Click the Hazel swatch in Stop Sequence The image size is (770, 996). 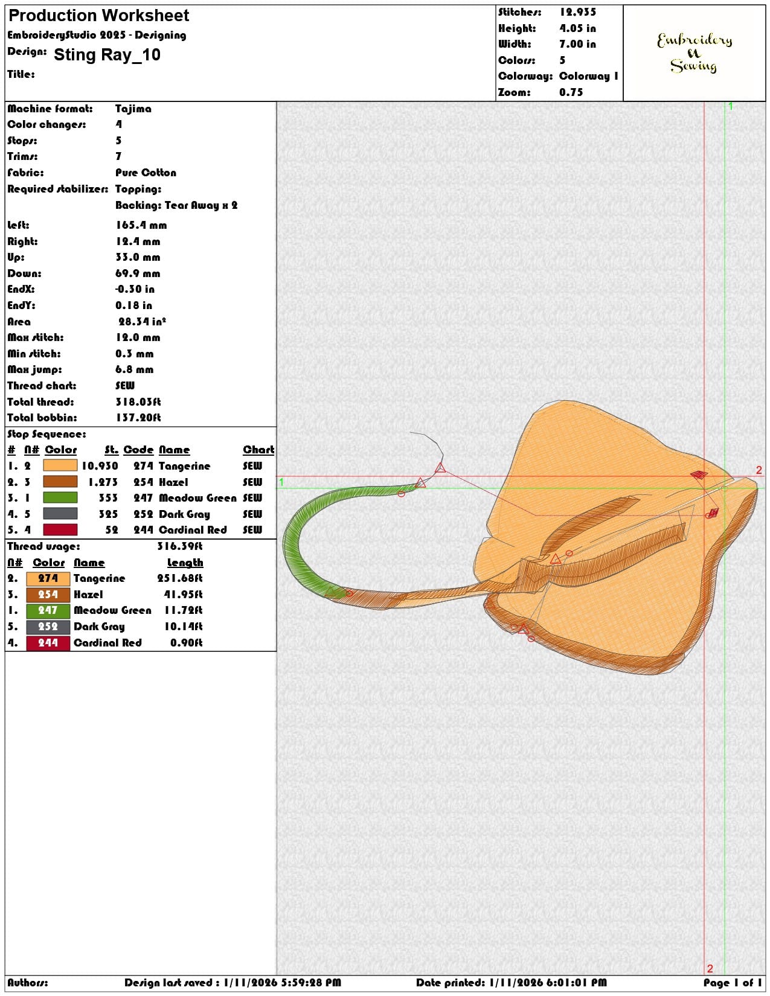60,482
